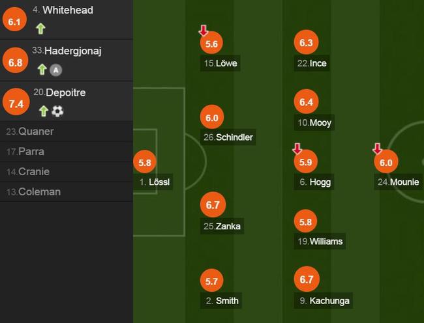Select Williams' 5.8 rating circle
Viewport: 424px width, 323px height.
pyautogui.click(x=305, y=221)
